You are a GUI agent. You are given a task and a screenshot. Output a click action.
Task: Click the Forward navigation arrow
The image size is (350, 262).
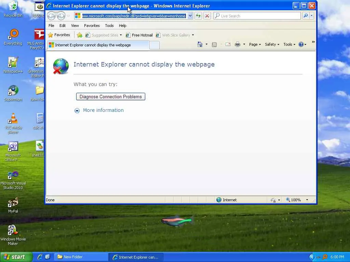point(61,16)
